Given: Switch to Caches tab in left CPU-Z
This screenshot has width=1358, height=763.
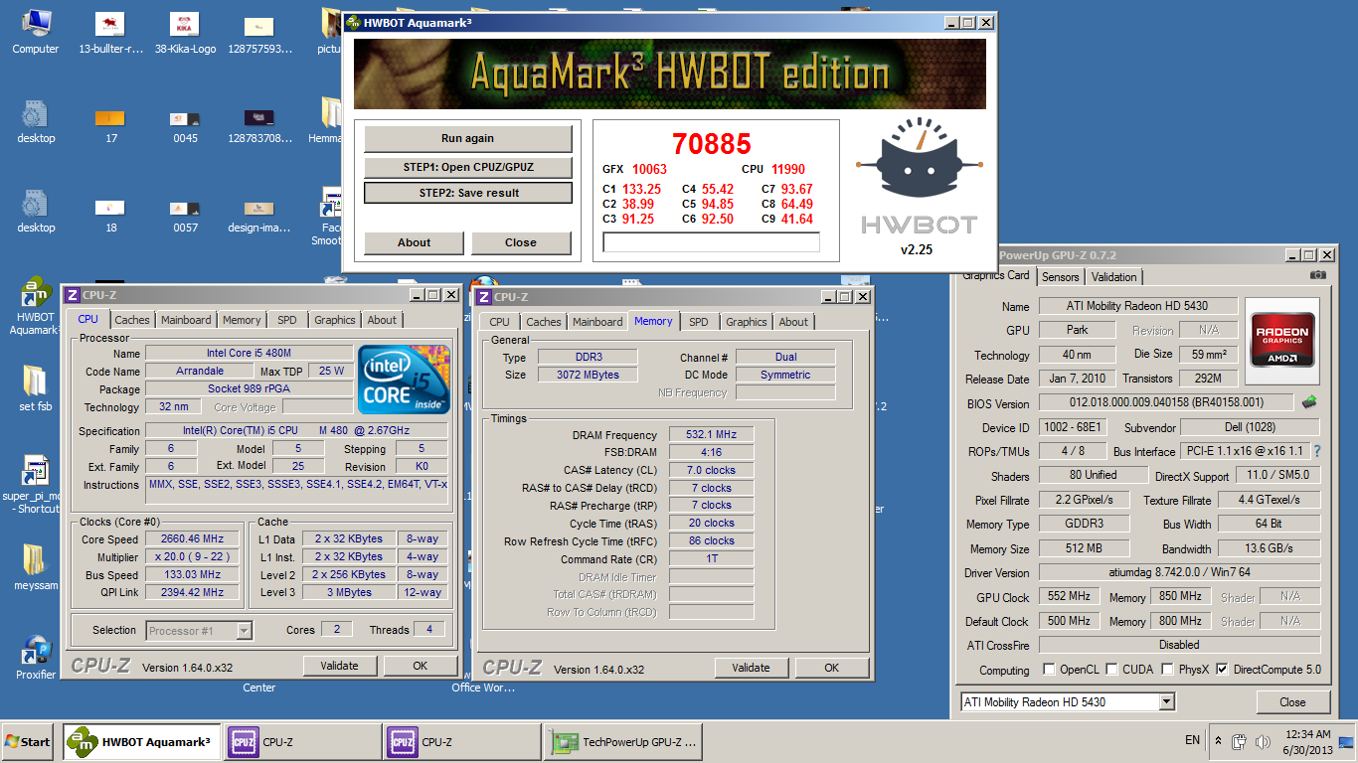Looking at the screenshot, I should pyautogui.click(x=131, y=320).
